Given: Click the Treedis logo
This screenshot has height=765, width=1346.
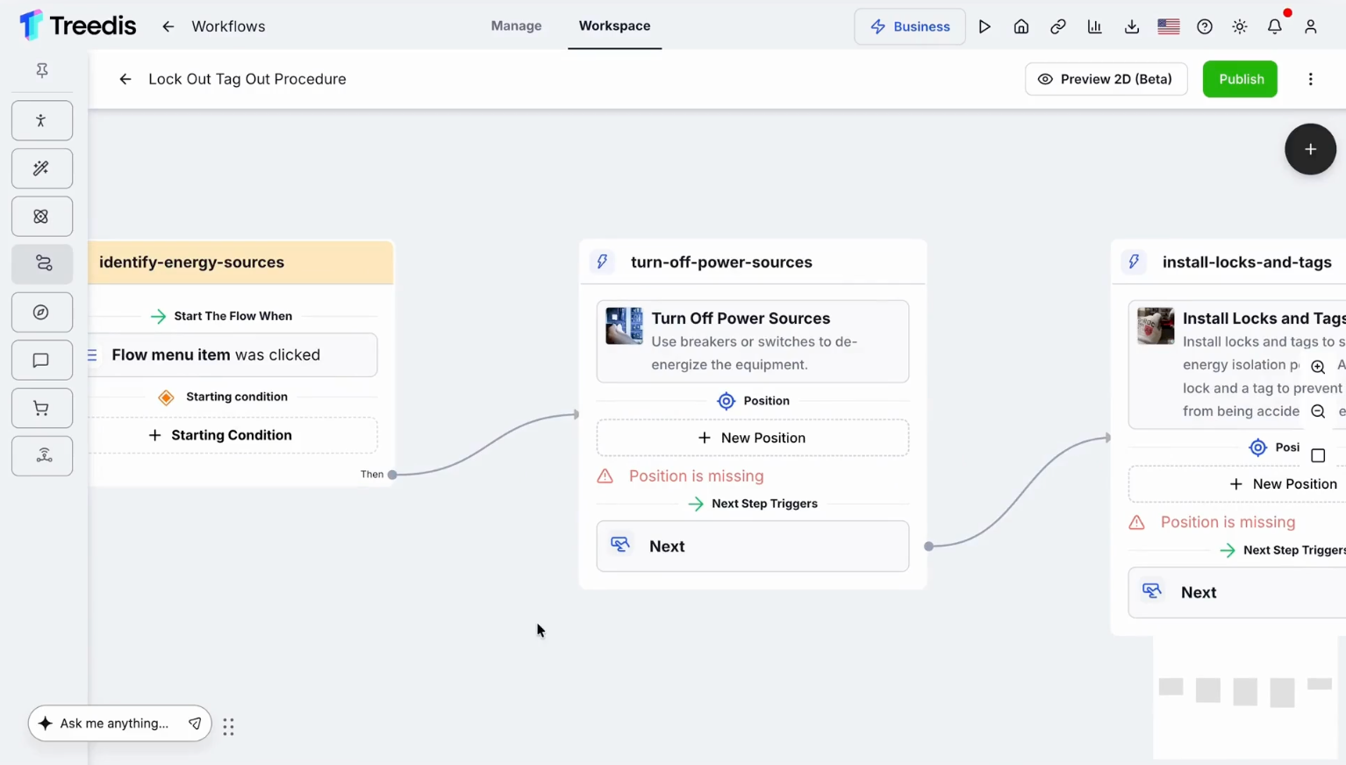Looking at the screenshot, I should 77,25.
